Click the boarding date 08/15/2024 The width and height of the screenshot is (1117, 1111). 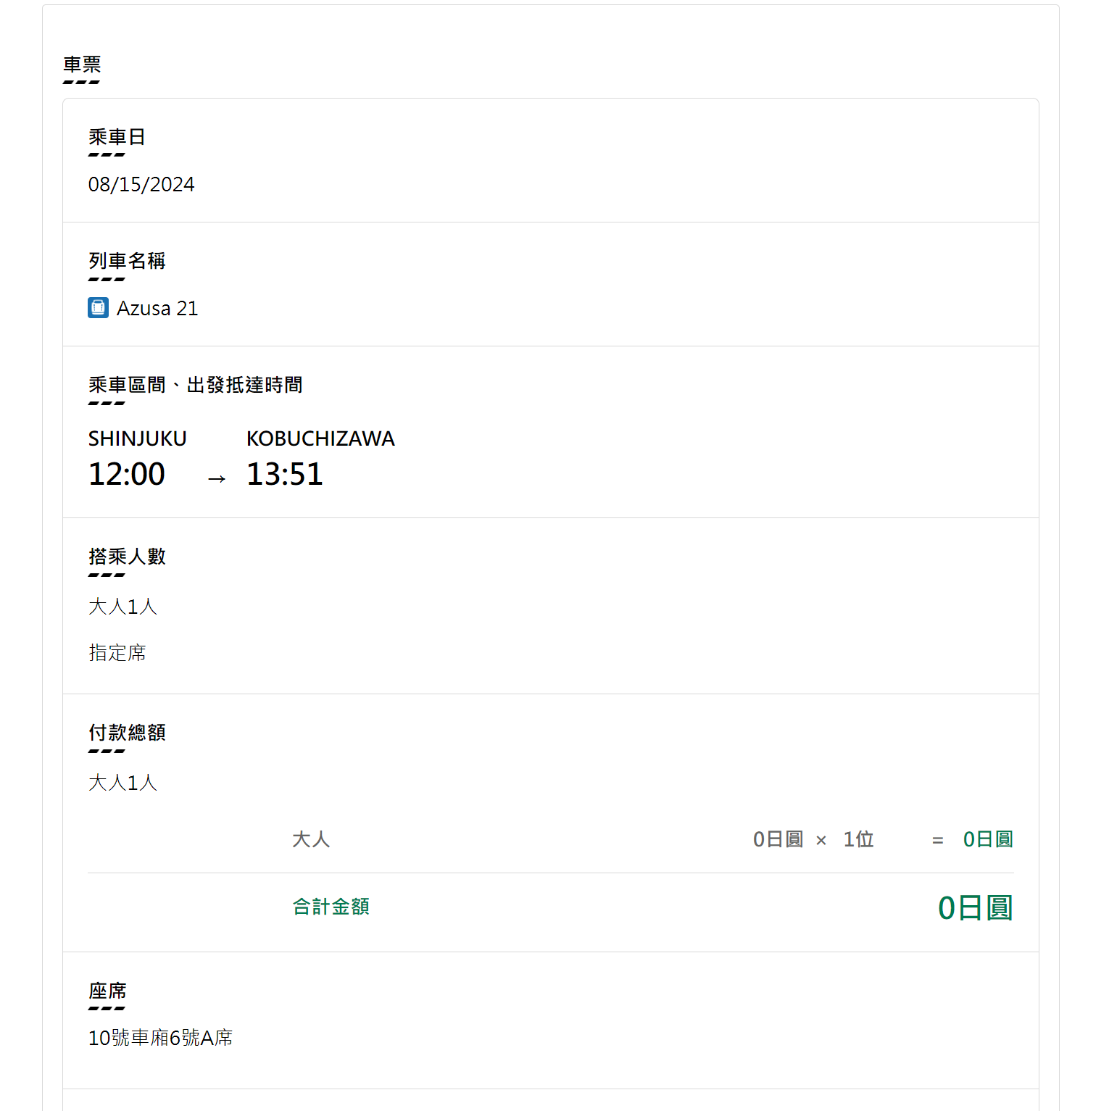(141, 185)
